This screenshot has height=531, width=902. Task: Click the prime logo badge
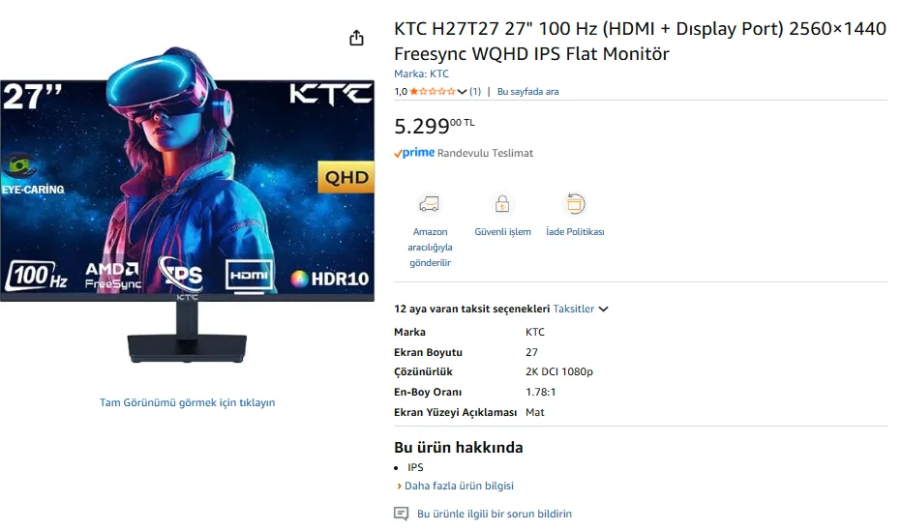pyautogui.click(x=414, y=153)
